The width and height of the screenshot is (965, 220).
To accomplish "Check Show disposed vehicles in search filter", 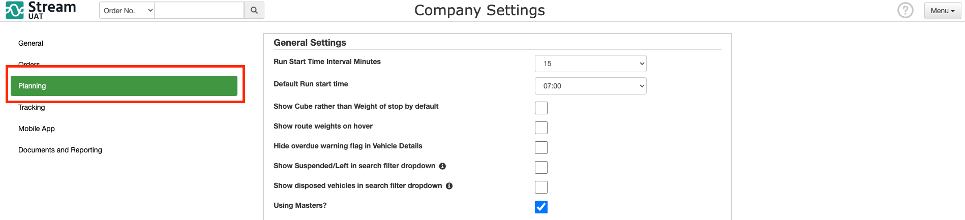I will 541,187.
